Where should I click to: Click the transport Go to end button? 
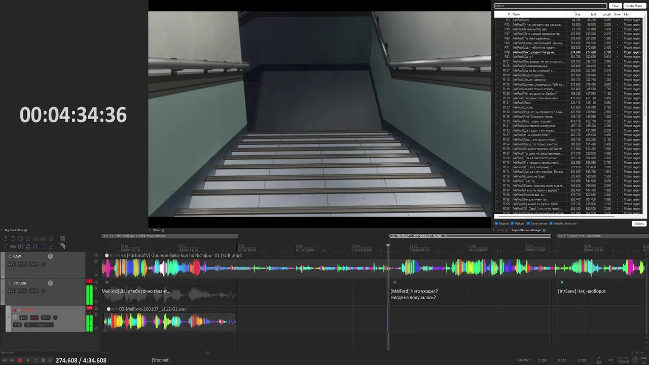click(x=12, y=360)
